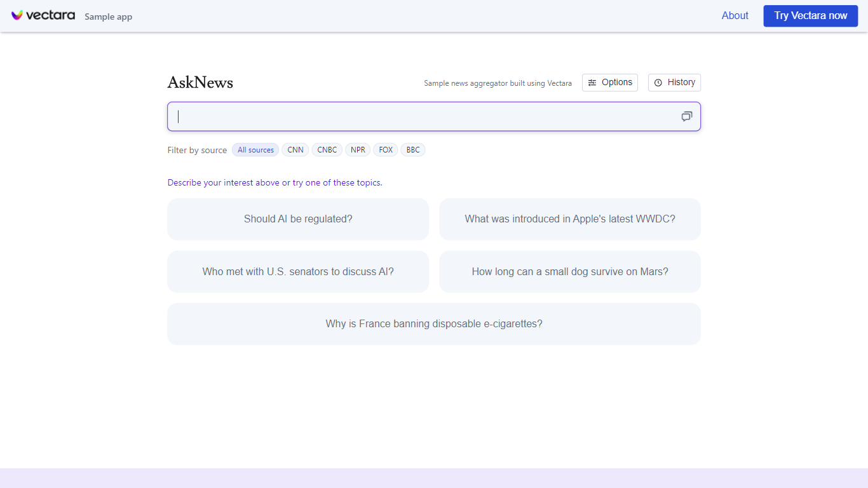
Task: Click the Vectara logo
Action: click(x=43, y=15)
